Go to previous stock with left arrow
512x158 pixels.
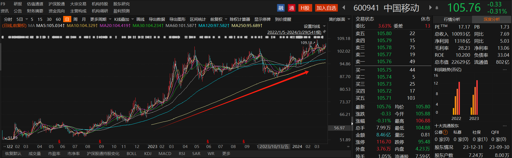point(344,8)
